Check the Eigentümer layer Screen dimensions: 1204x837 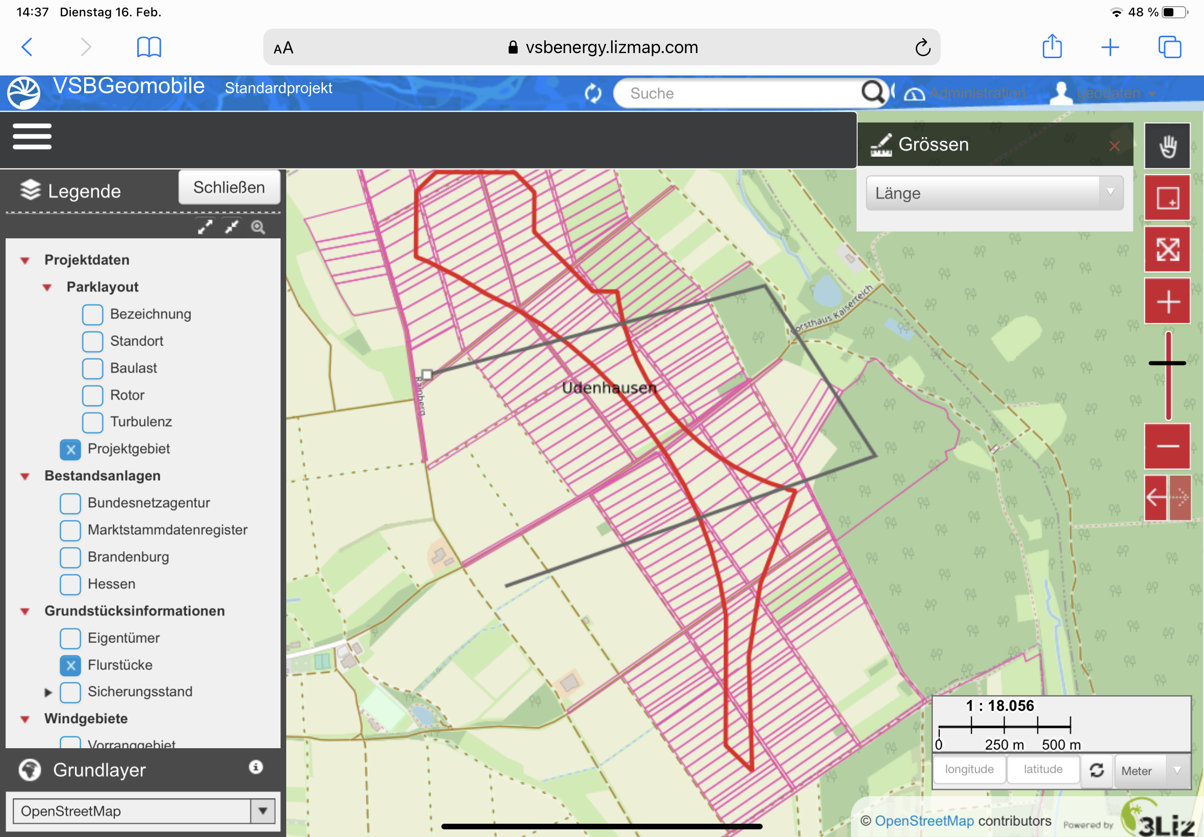pyautogui.click(x=70, y=638)
